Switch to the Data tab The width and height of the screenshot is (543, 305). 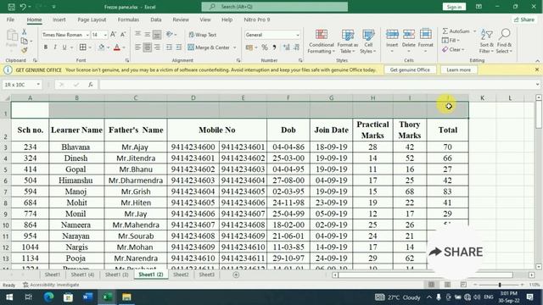tap(156, 19)
